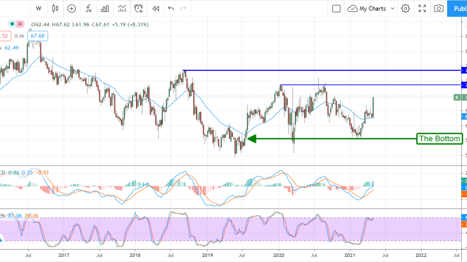Open indicator templates icon
This screenshot has height=262, width=467.
[122, 9]
